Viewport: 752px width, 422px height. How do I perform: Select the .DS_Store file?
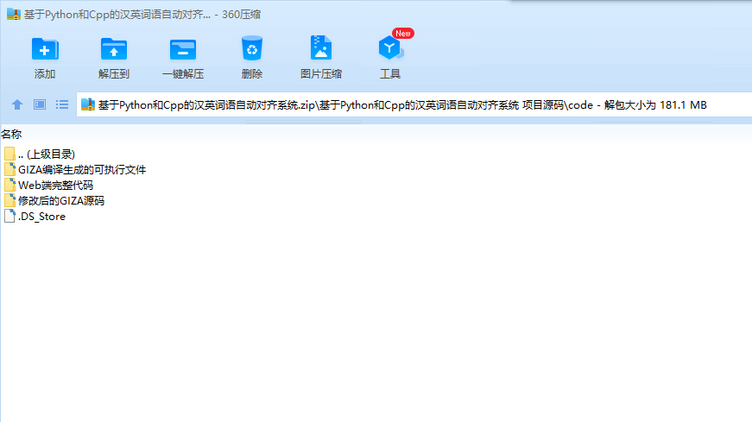coord(35,217)
